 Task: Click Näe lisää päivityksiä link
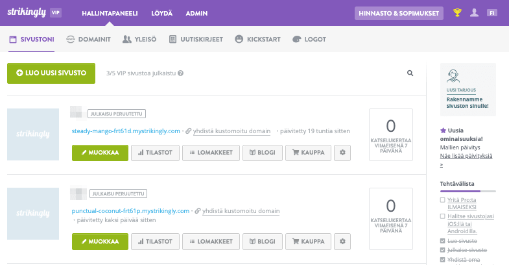(466, 156)
